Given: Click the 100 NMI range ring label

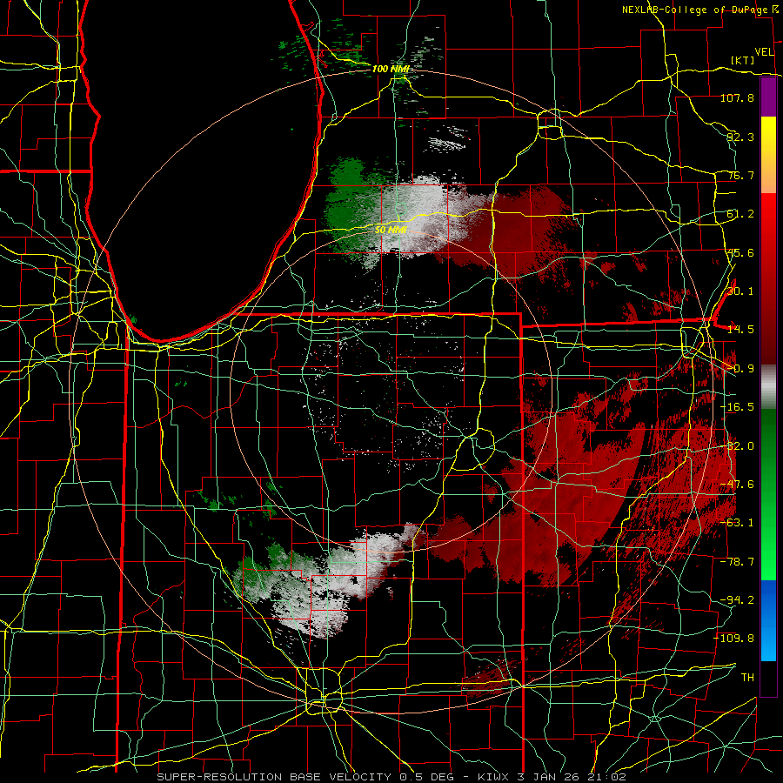Looking at the screenshot, I should [391, 69].
